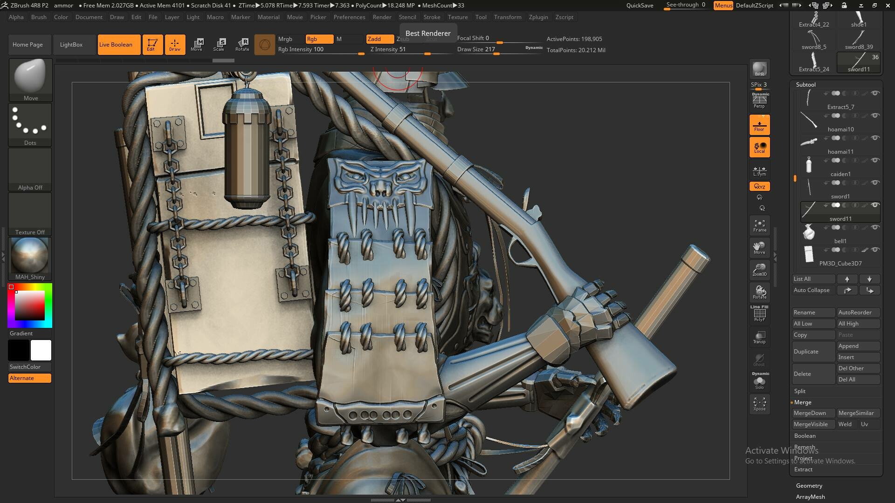
Task: Expand the Boolean subtool section
Action: click(805, 436)
